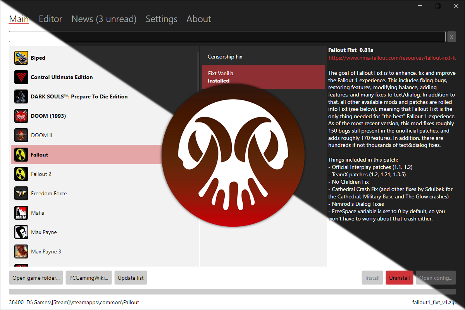465x310 pixels.
Task: Click the Fallout Fixt 0.81a heading
Action: click(351, 50)
